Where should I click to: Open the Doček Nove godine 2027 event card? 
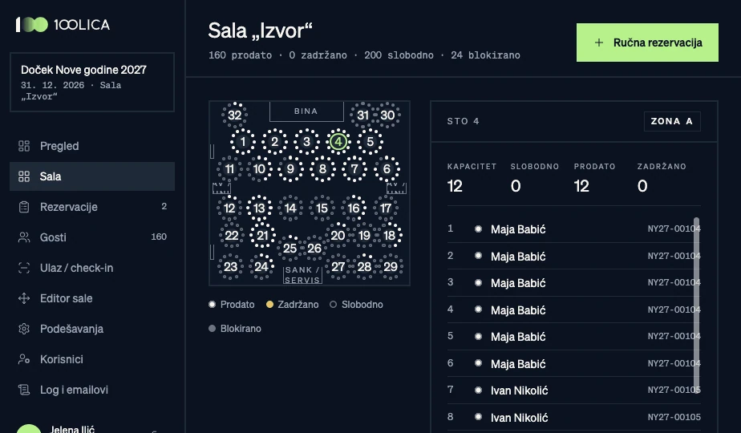pyautogui.click(x=92, y=83)
